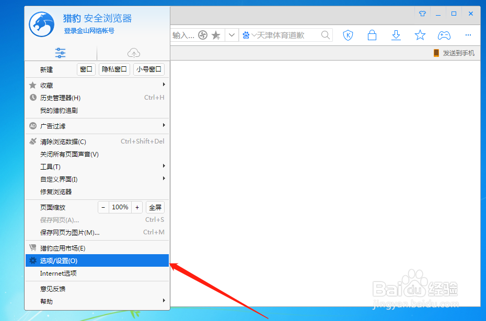486x321 pixels.
Task: Click the 全屏 fullscreen button
Action: coord(155,207)
